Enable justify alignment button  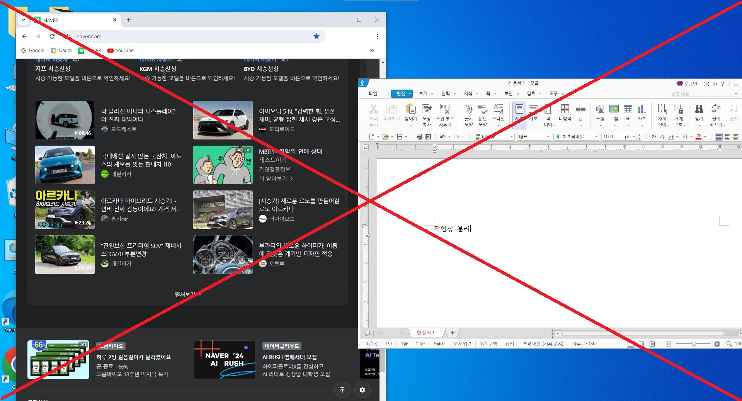tap(718, 137)
